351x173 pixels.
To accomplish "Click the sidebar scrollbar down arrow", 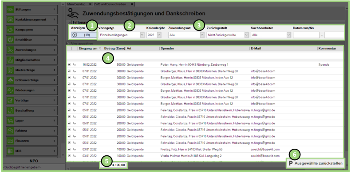I will pyautogui.click(x=63, y=155).
